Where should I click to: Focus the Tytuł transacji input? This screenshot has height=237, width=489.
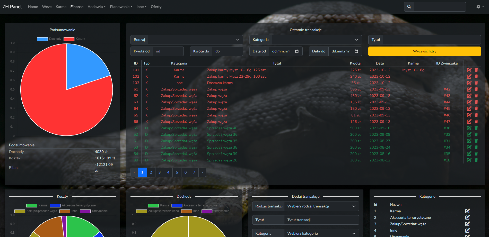coord(321,220)
